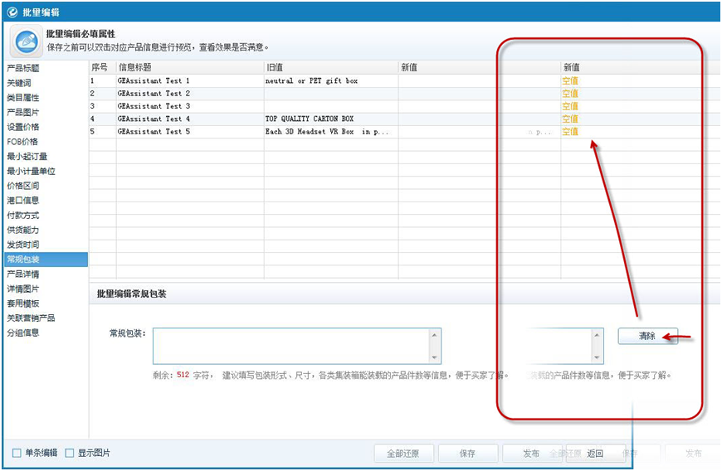
Task: Enable the 单条编辑 checkbox
Action: point(17,453)
